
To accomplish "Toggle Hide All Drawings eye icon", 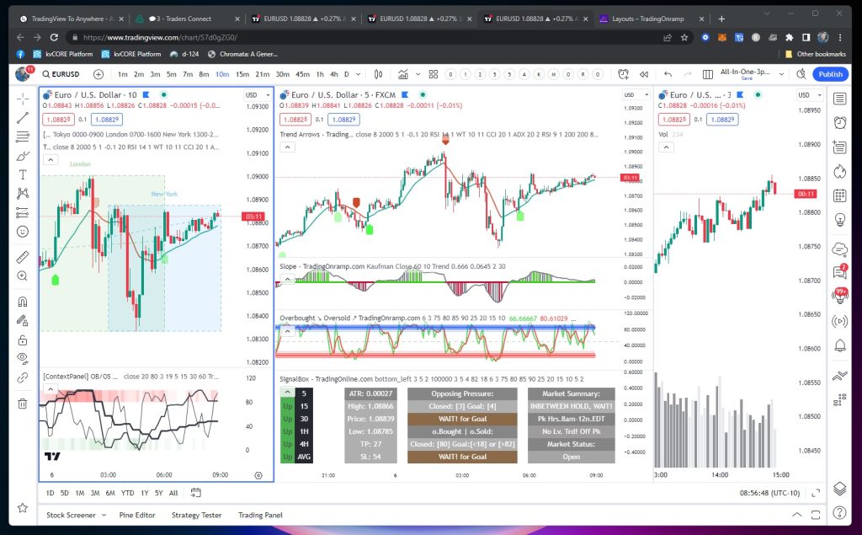I will coord(23,358).
